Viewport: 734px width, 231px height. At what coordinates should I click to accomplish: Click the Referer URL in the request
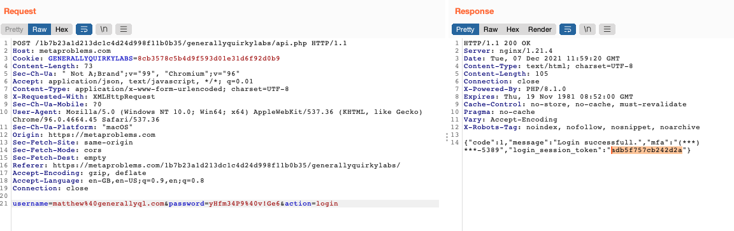coord(226,165)
